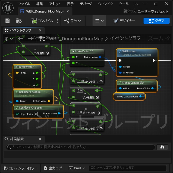The height and width of the screenshot is (173, 173).
Task: Open the Output Log
Action: (x=53, y=168)
